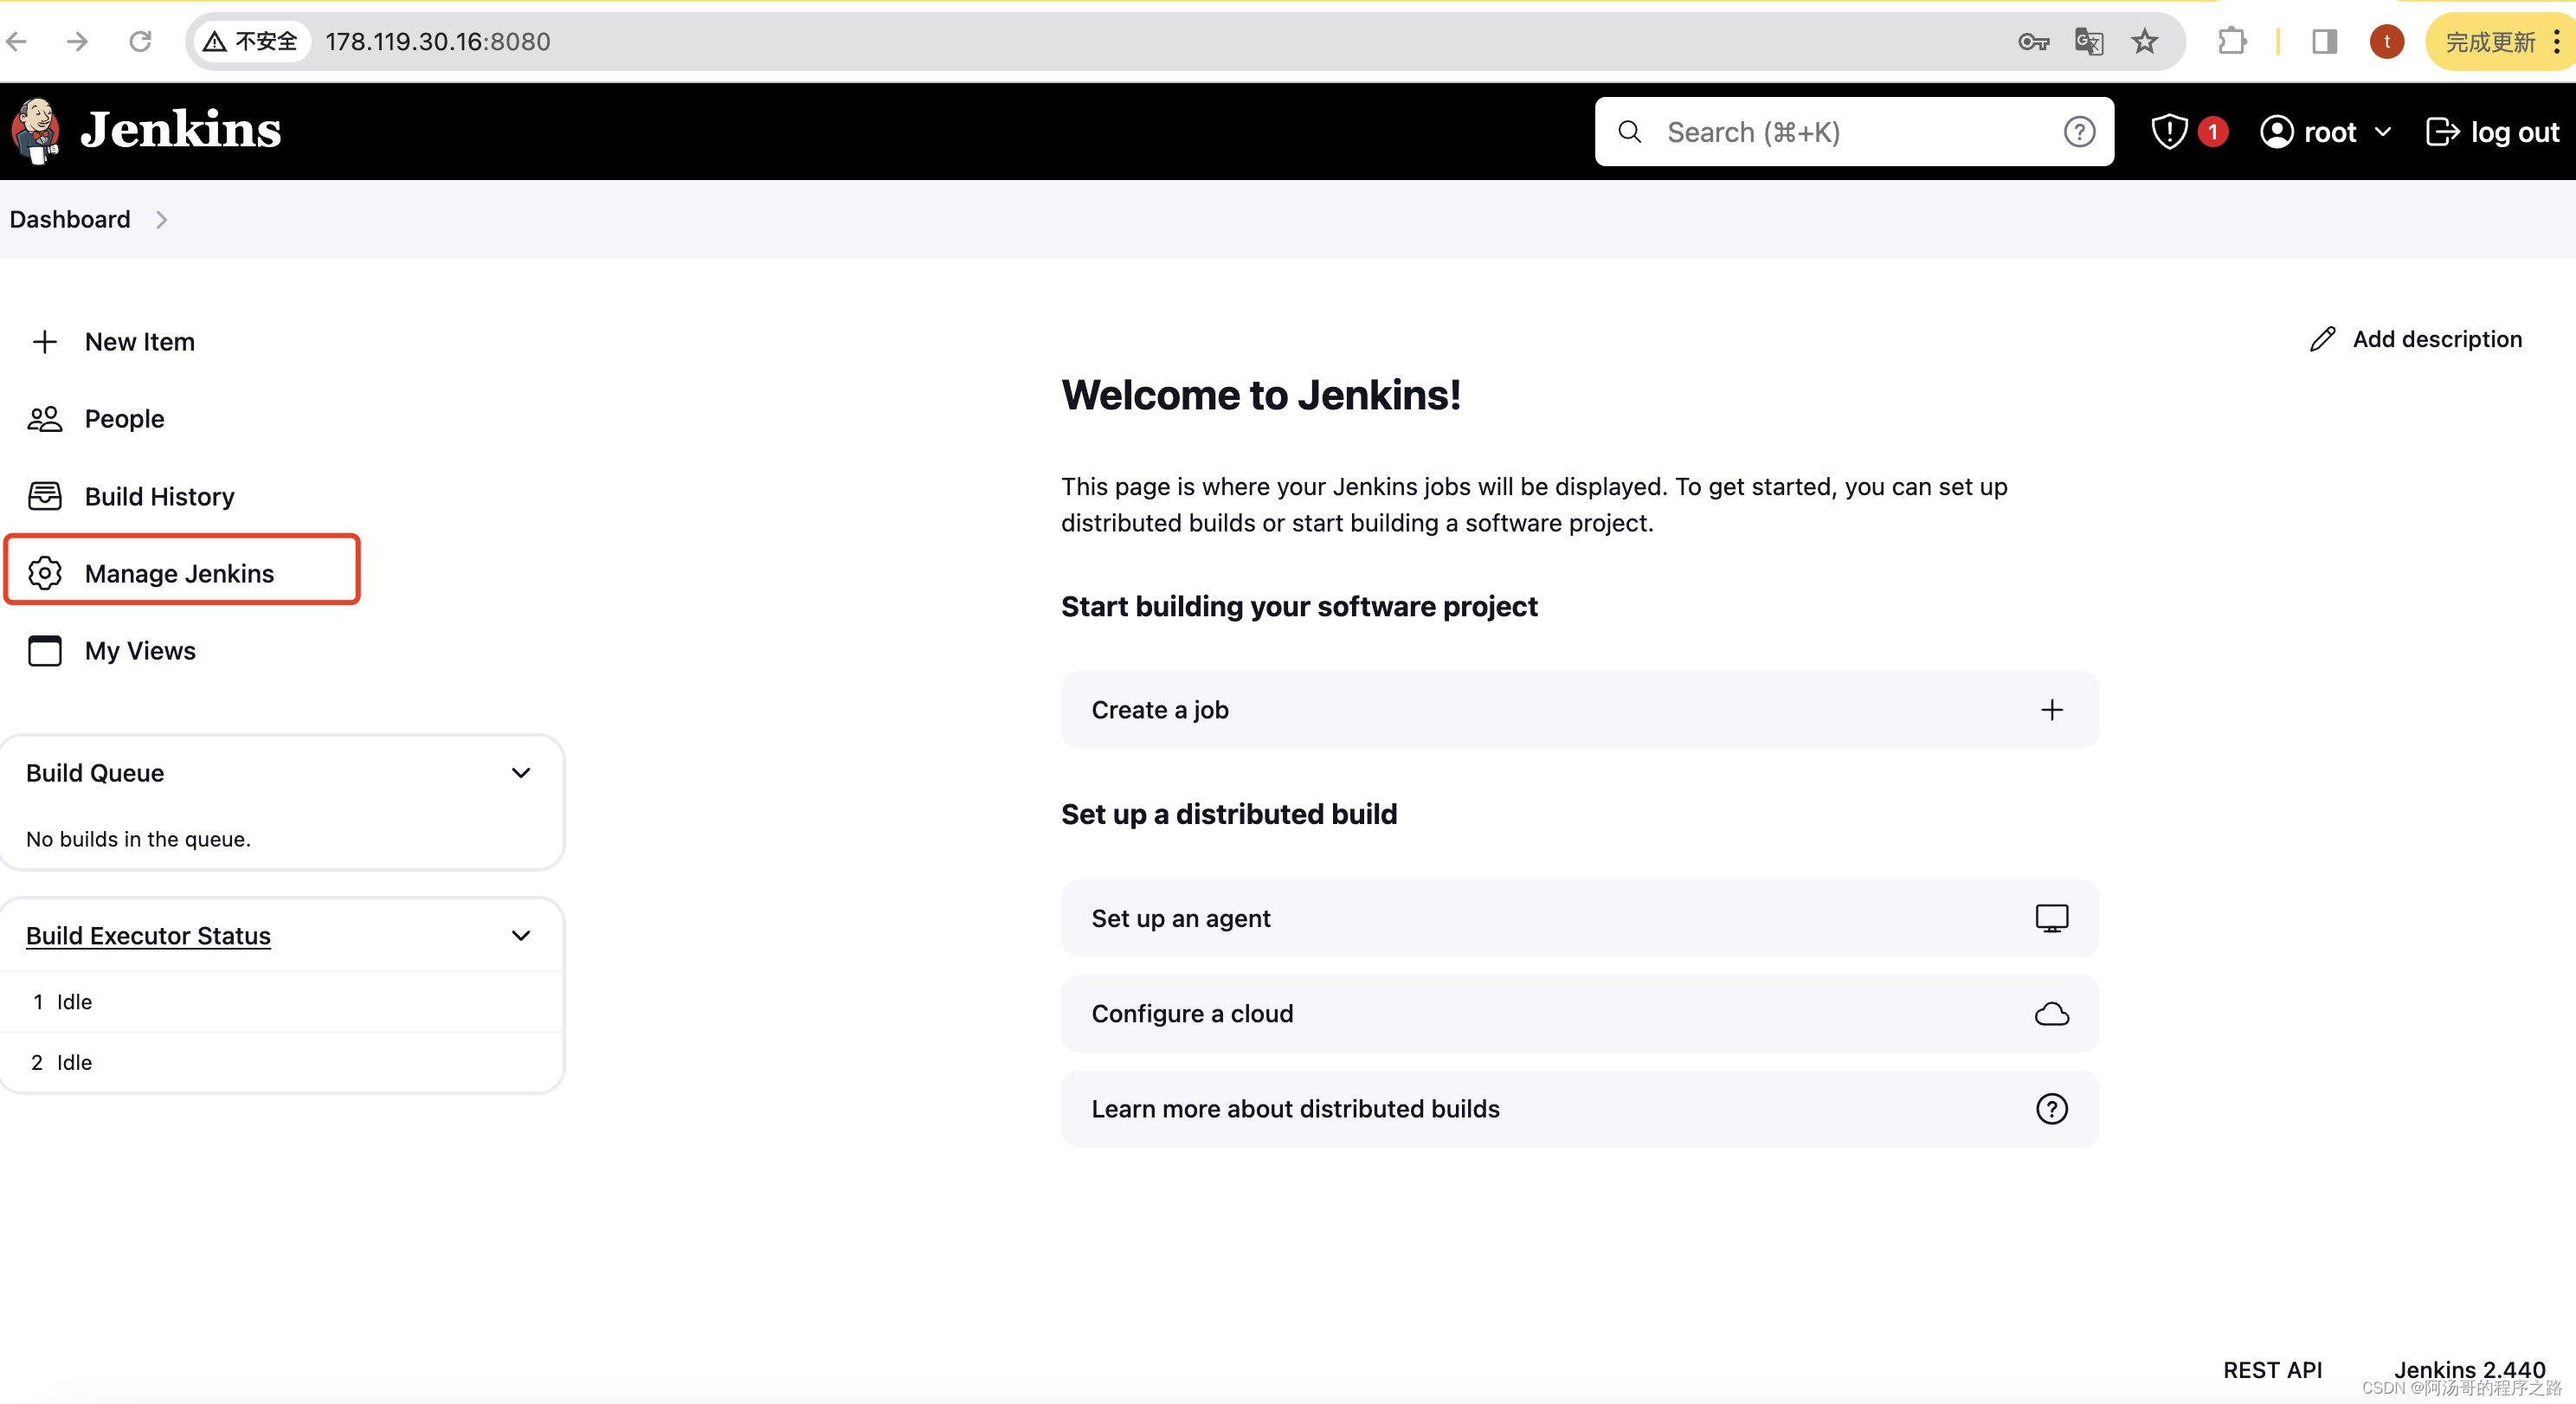Click the Build History inbox icon

click(x=44, y=497)
